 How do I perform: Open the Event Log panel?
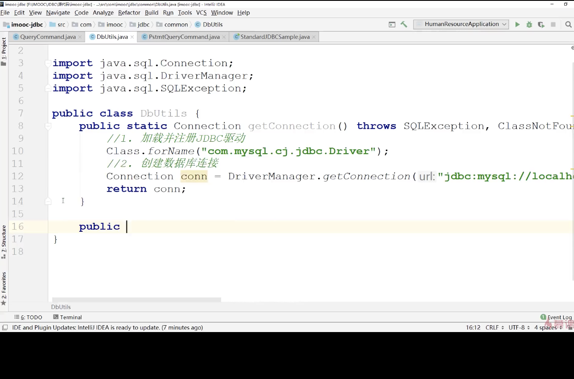556,317
